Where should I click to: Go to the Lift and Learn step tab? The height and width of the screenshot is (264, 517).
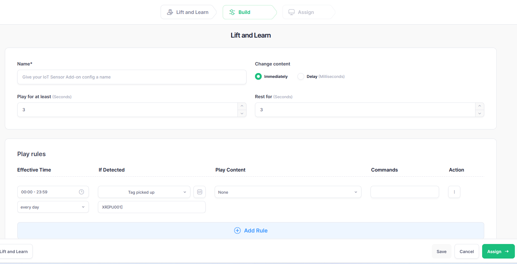[x=188, y=12]
